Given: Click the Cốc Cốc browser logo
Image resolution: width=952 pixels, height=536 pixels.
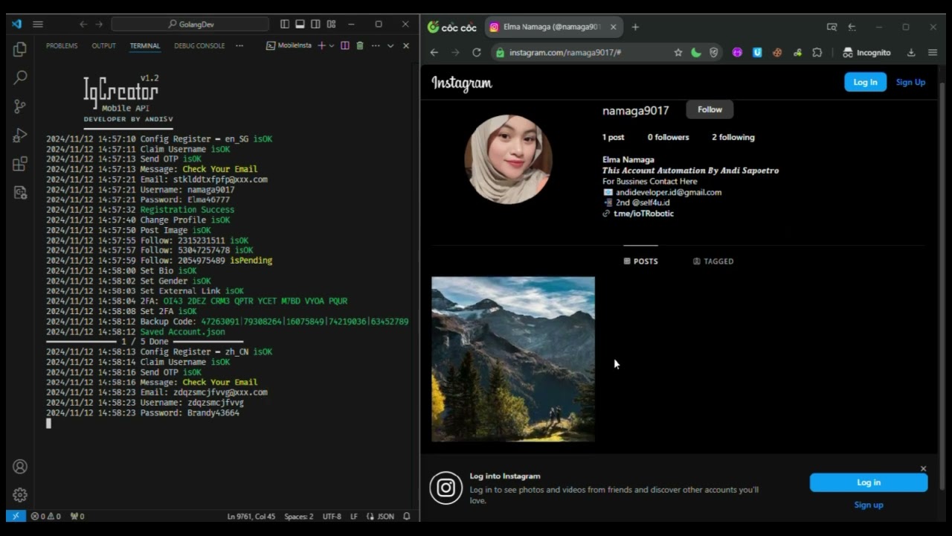Looking at the screenshot, I should coord(452,27).
